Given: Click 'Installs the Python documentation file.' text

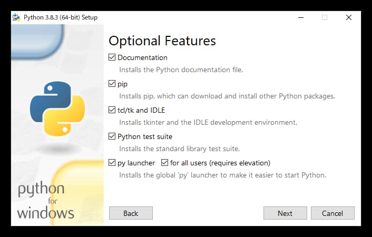Looking at the screenshot, I should [181, 70].
